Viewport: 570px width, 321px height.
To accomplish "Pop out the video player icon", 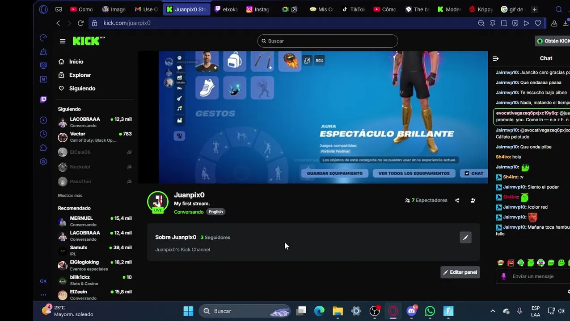I will pos(307,61).
